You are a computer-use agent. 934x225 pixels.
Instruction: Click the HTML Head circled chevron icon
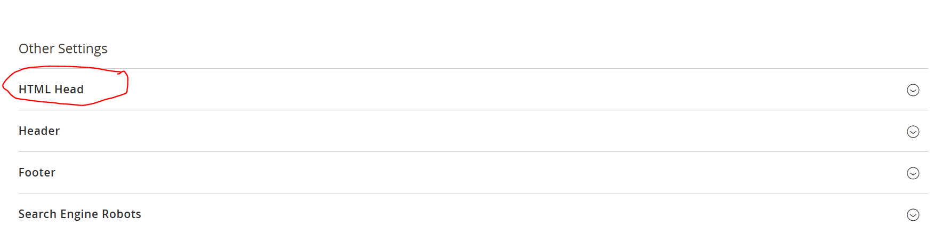tap(913, 90)
